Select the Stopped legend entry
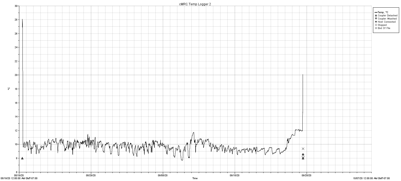Image resolution: width=401 pixels, height=181 pixels. pos(382,25)
